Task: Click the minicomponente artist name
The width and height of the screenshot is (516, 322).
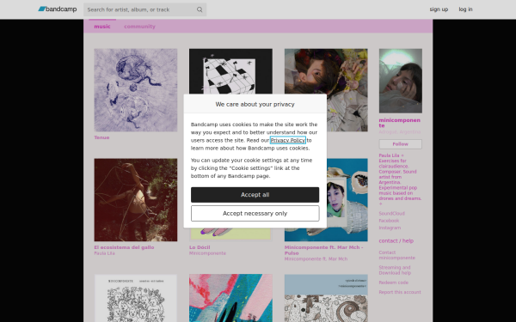Action: coord(400,123)
